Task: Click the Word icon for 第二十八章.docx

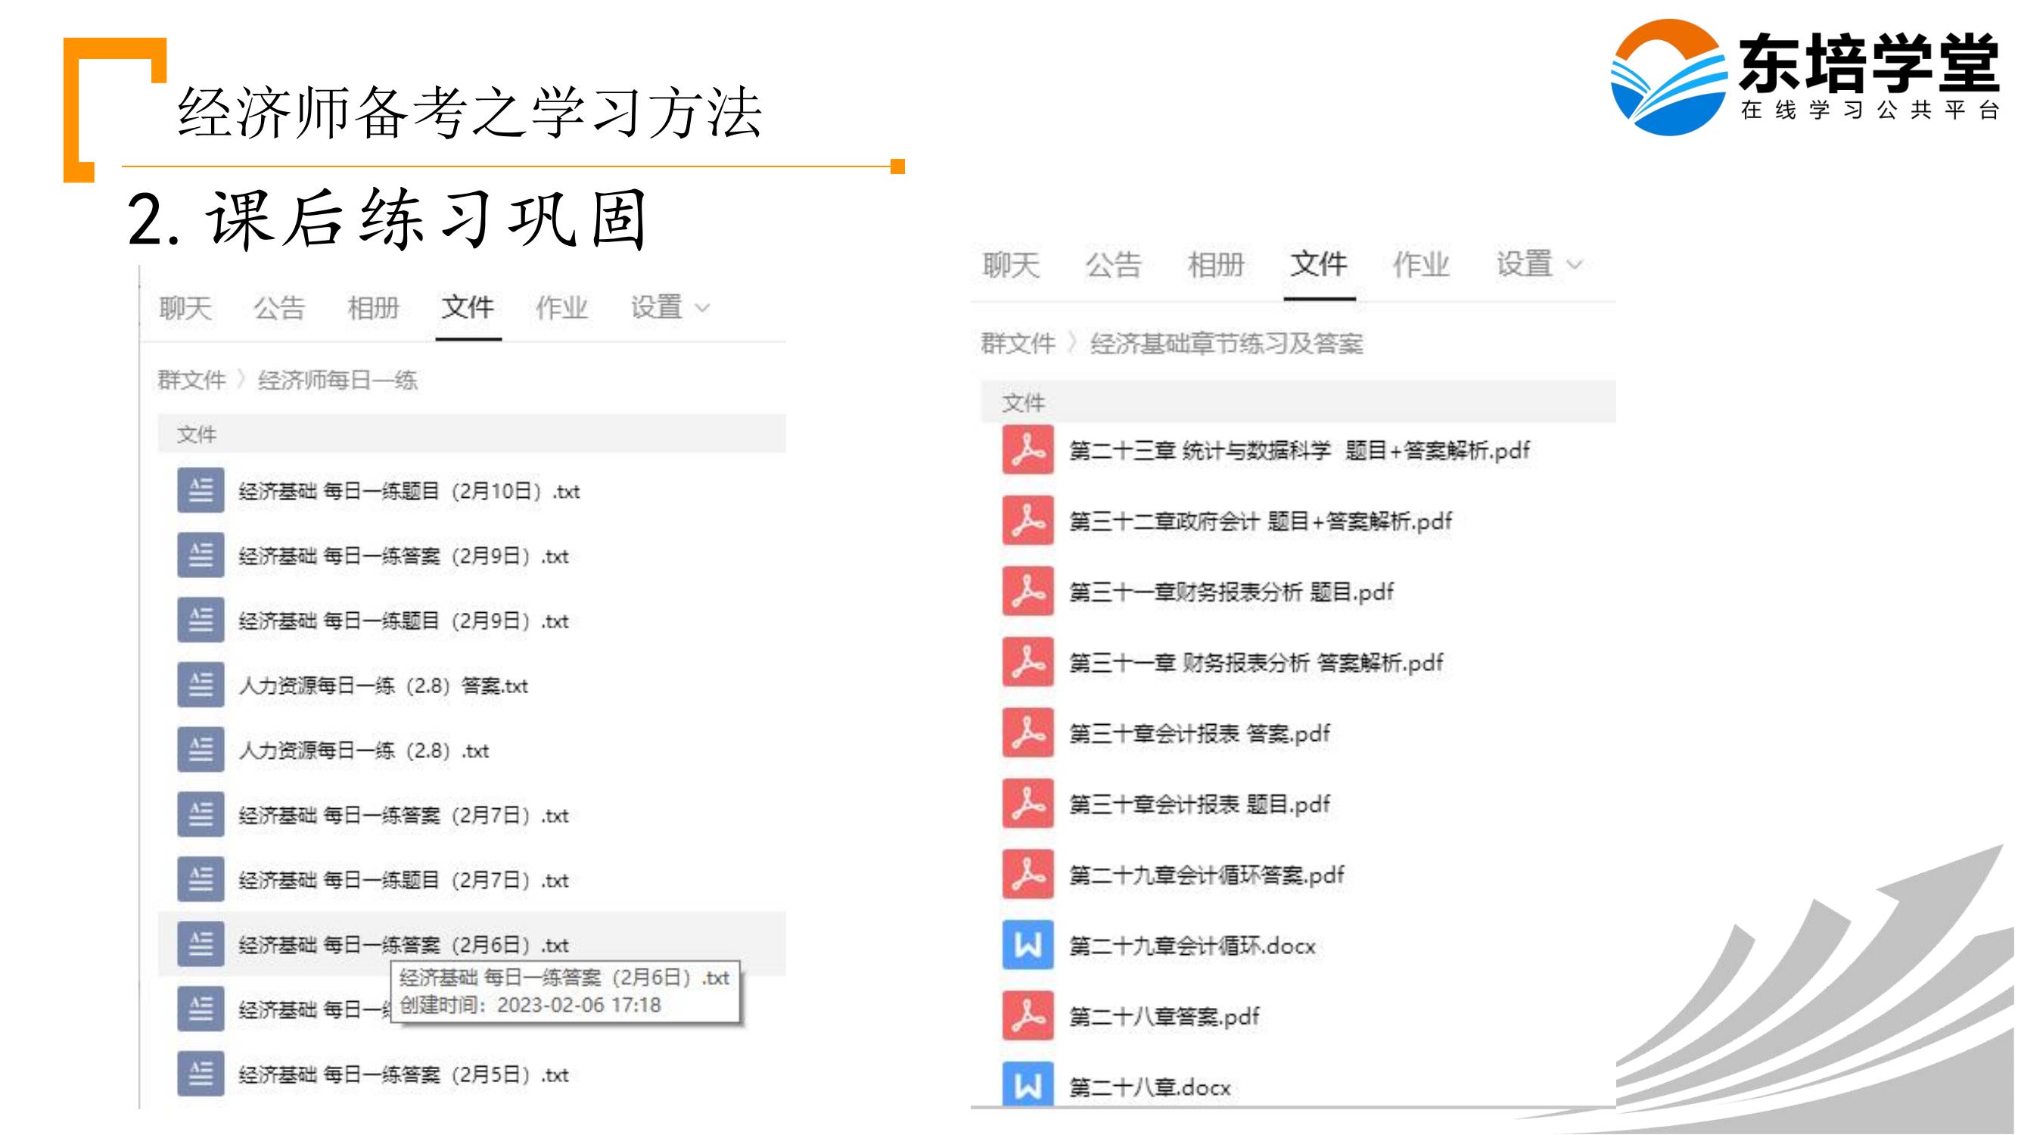Action: (1027, 1085)
